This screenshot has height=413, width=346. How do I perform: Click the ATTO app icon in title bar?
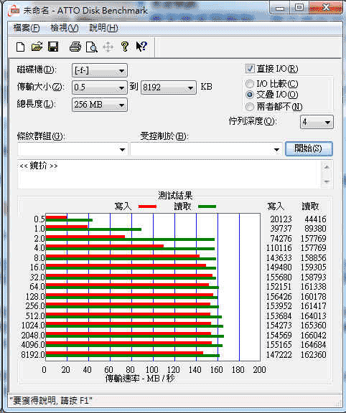(x=14, y=11)
